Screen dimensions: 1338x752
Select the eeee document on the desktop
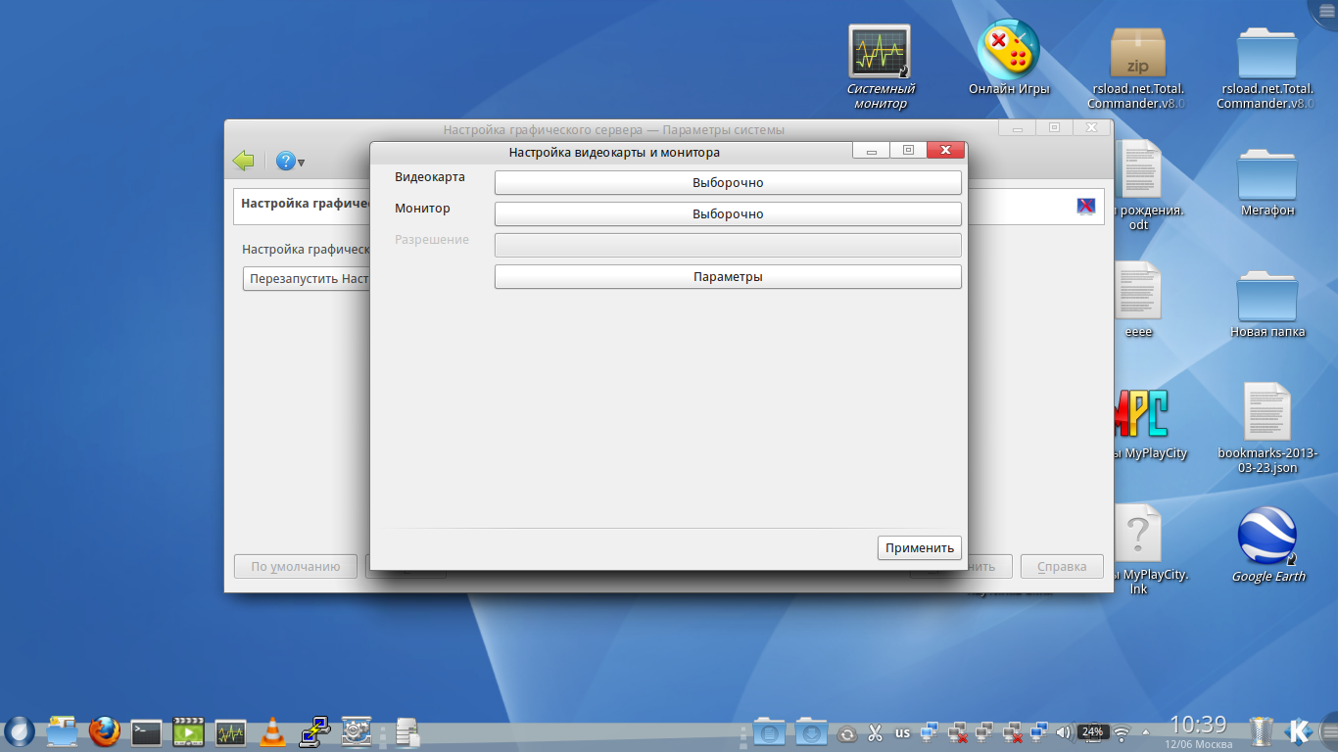(1138, 300)
